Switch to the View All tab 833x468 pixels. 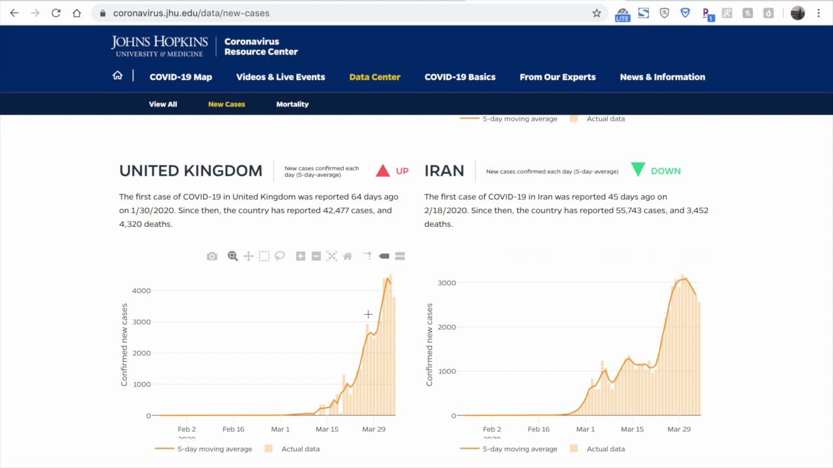tap(163, 104)
